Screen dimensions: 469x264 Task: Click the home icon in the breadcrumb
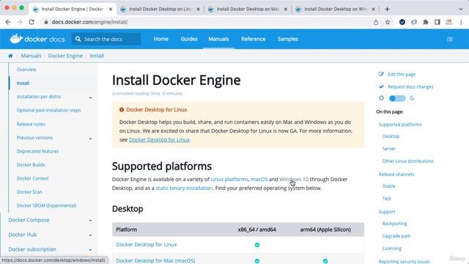pos(10,56)
